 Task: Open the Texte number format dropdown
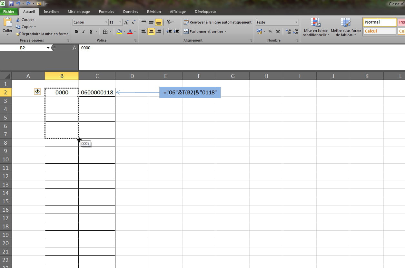click(x=296, y=22)
